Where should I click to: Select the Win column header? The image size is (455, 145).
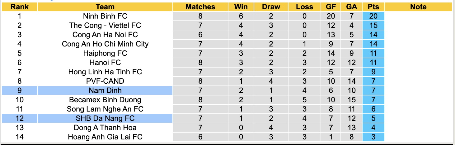click(241, 7)
